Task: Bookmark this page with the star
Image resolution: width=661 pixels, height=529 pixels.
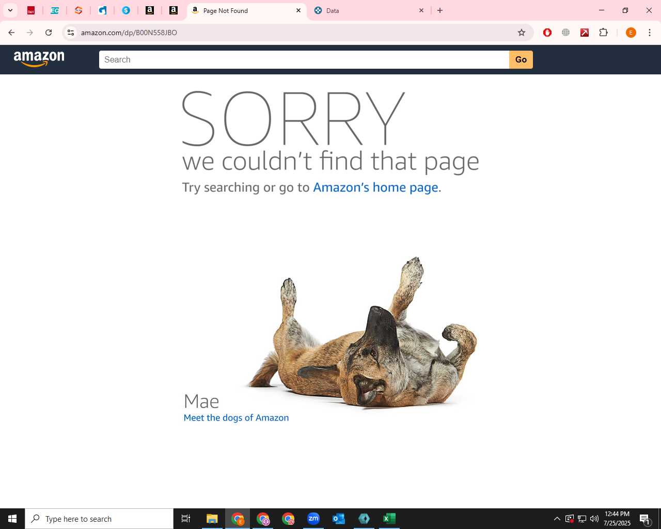Action: point(522,33)
